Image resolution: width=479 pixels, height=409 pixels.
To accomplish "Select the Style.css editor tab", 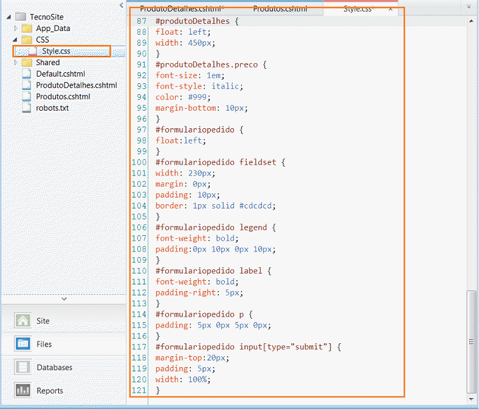I will 357,9.
